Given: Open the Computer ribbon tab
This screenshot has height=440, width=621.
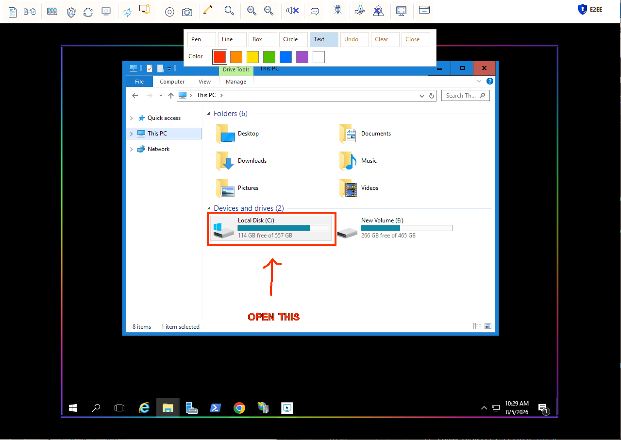Looking at the screenshot, I should 172,82.
